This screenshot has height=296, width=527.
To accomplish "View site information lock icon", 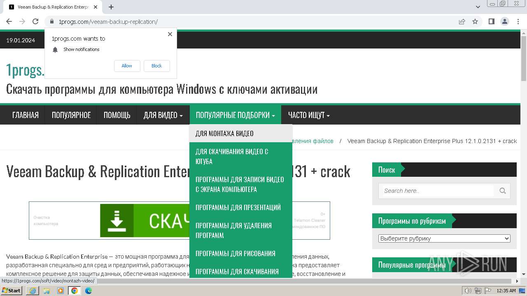I will pos(51,21).
